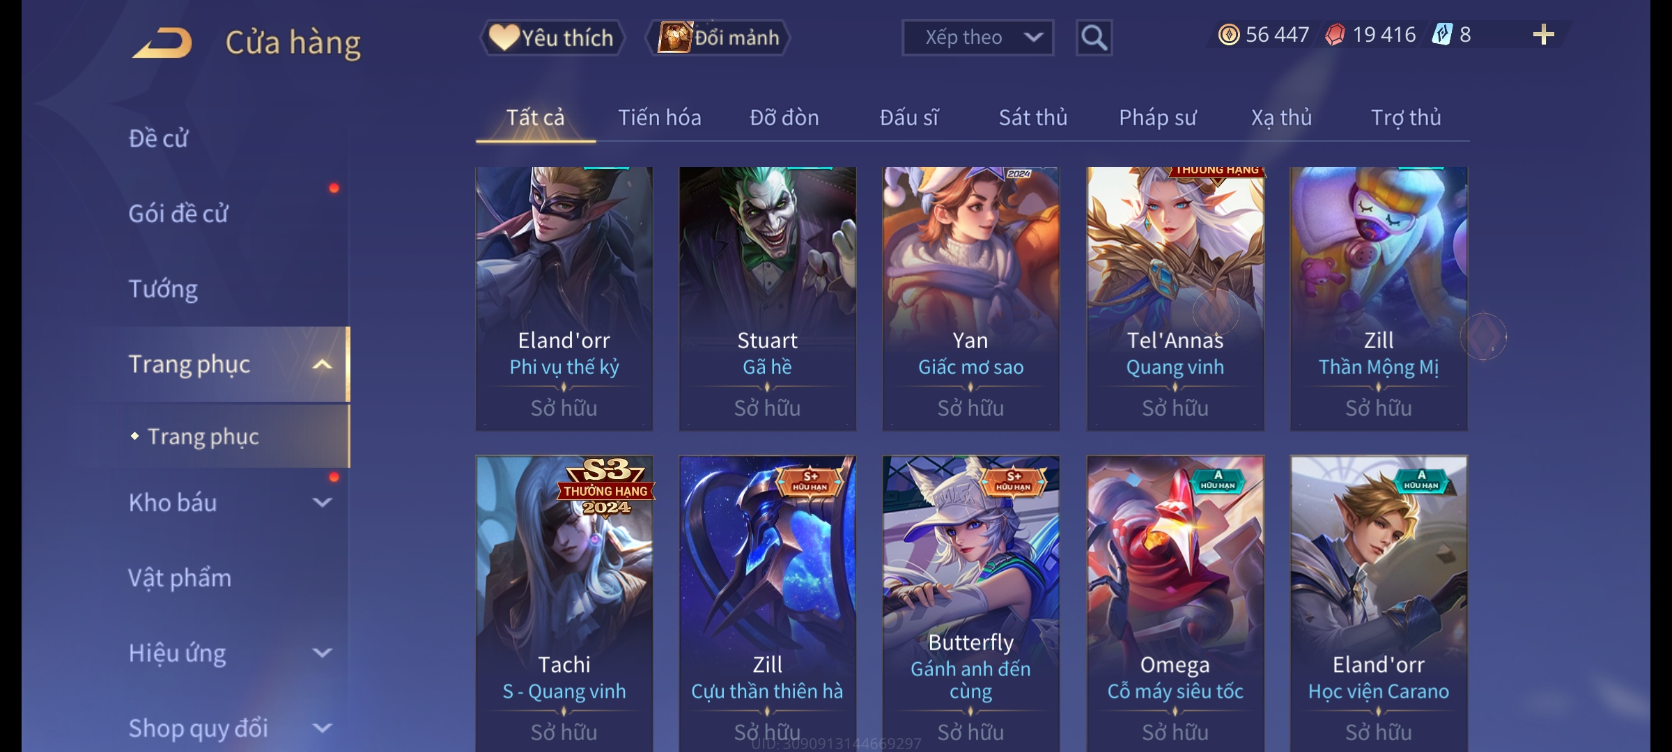Image resolution: width=1672 pixels, height=752 pixels.
Task: Open Gói đề cử in sidebar
Action: tap(178, 214)
